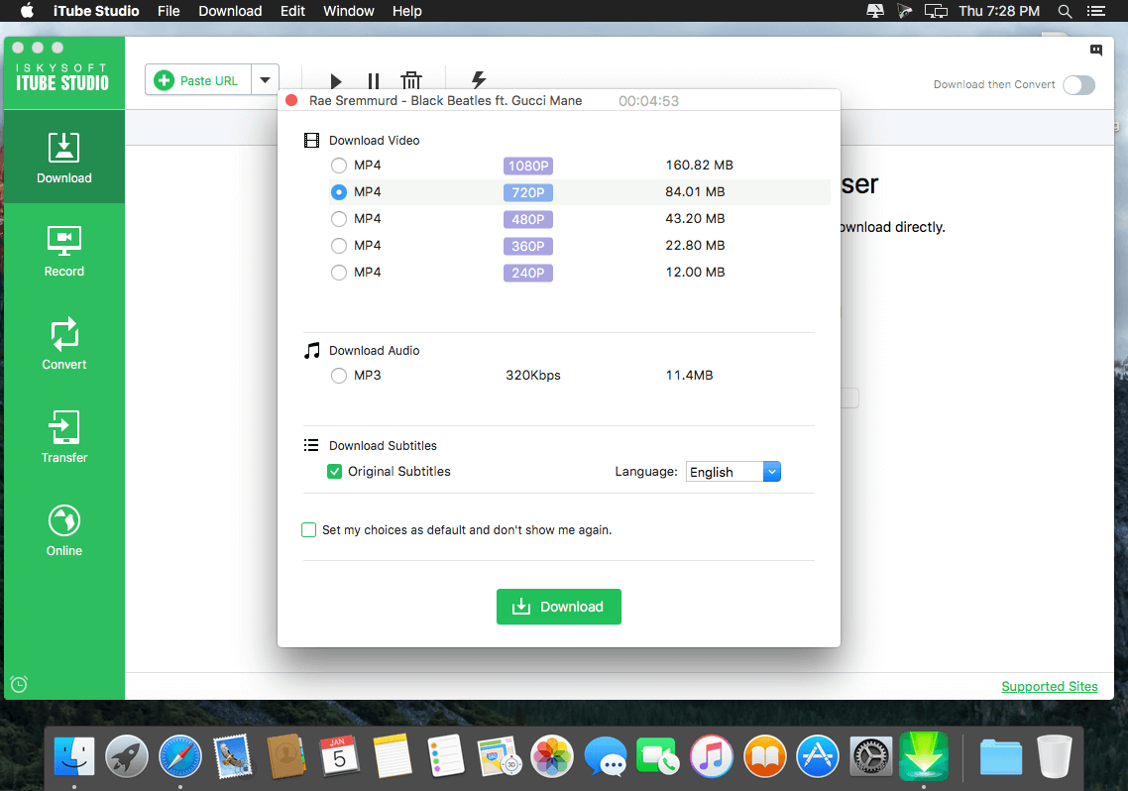Viewport: 1128px width, 791px height.
Task: Open FaceTime from the dock
Action: [x=657, y=756]
